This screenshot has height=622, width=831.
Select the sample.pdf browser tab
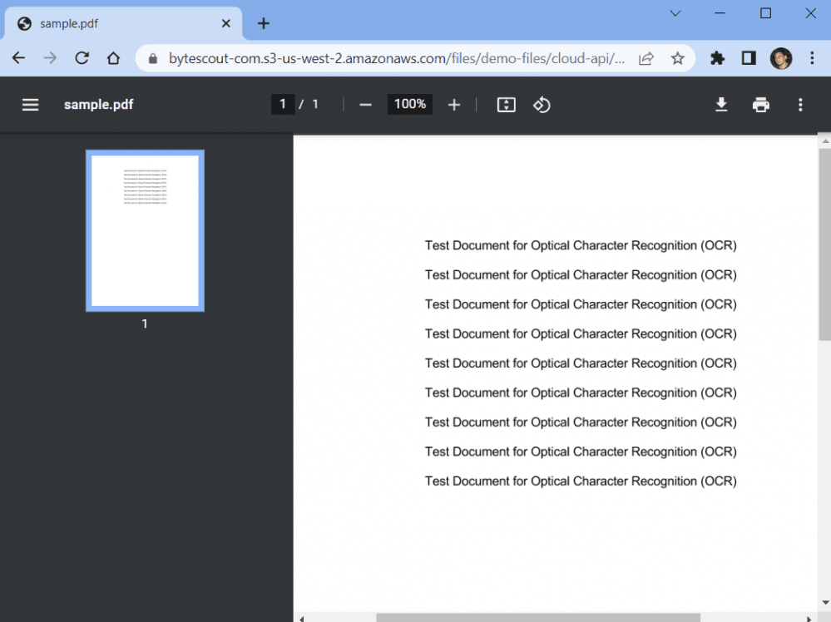[116, 23]
